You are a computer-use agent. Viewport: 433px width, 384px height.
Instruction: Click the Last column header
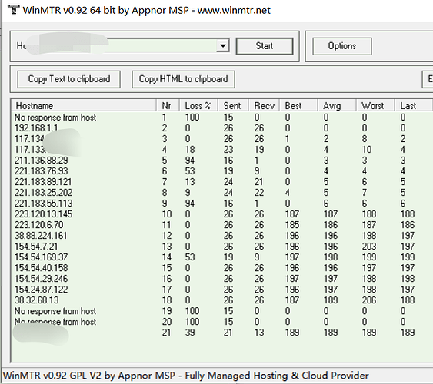(414, 105)
